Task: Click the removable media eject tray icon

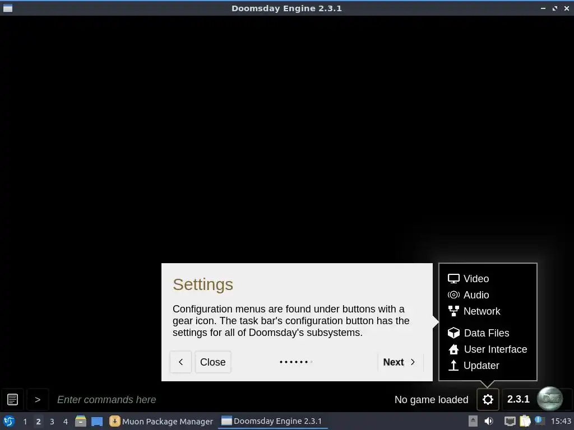Action: pos(473,421)
